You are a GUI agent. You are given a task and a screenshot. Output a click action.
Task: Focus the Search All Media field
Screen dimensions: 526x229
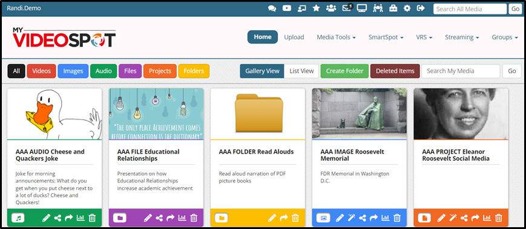[470, 9]
